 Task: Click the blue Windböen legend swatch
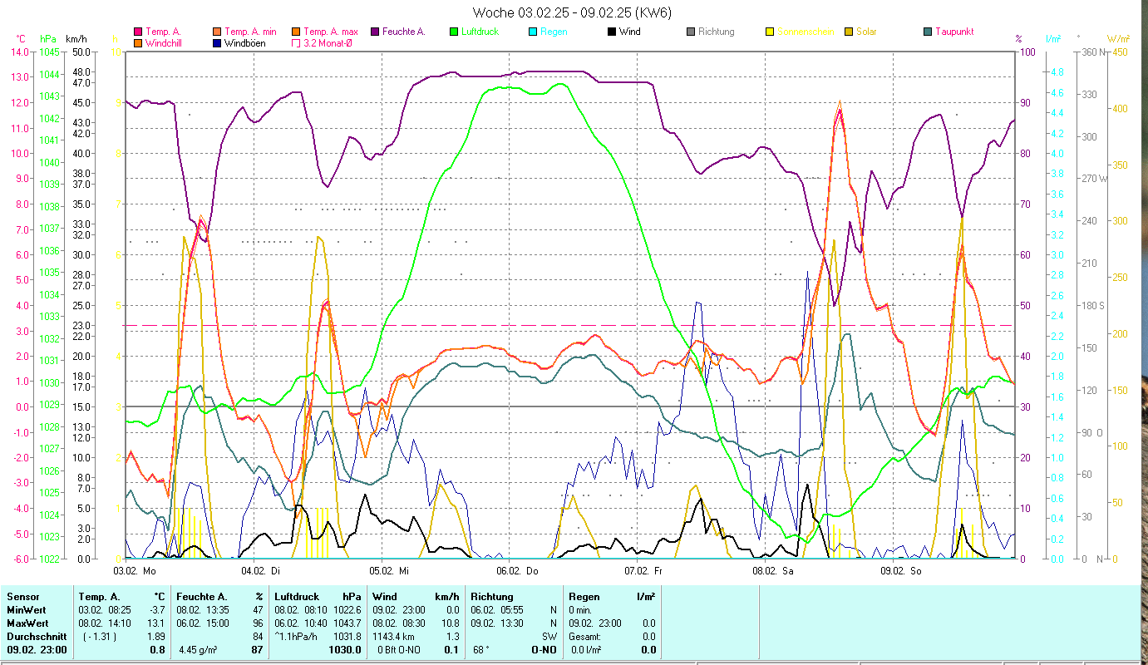click(217, 42)
